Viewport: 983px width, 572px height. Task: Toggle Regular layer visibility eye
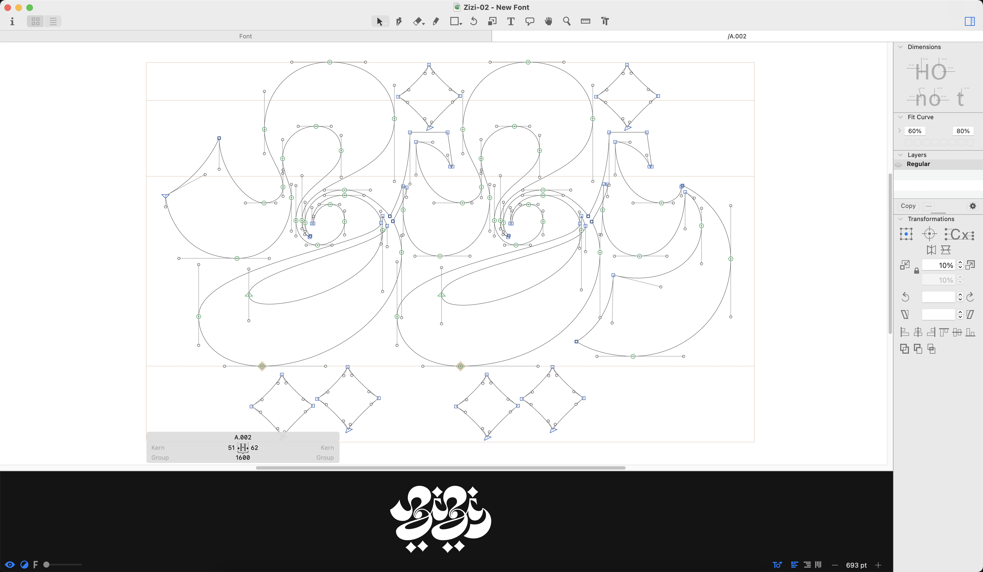click(899, 164)
